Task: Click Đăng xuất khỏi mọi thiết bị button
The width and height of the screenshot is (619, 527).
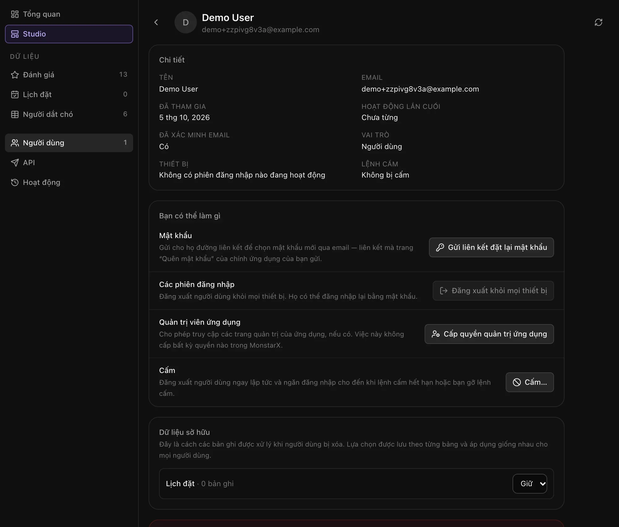Action: click(493, 291)
